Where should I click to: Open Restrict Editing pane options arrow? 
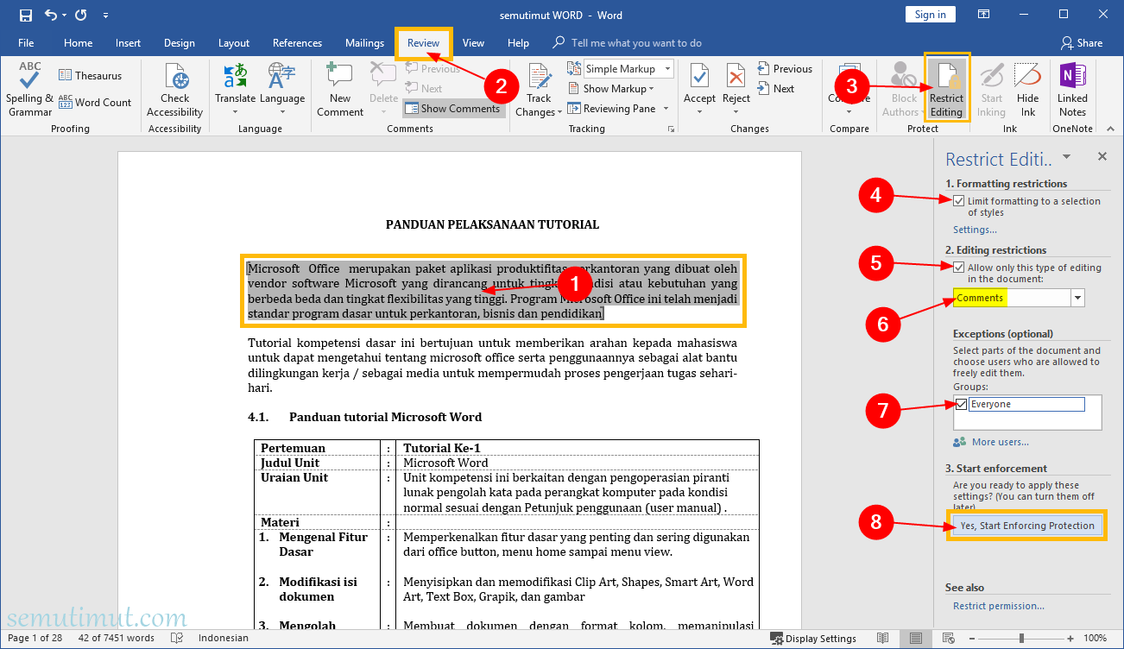click(x=1066, y=157)
